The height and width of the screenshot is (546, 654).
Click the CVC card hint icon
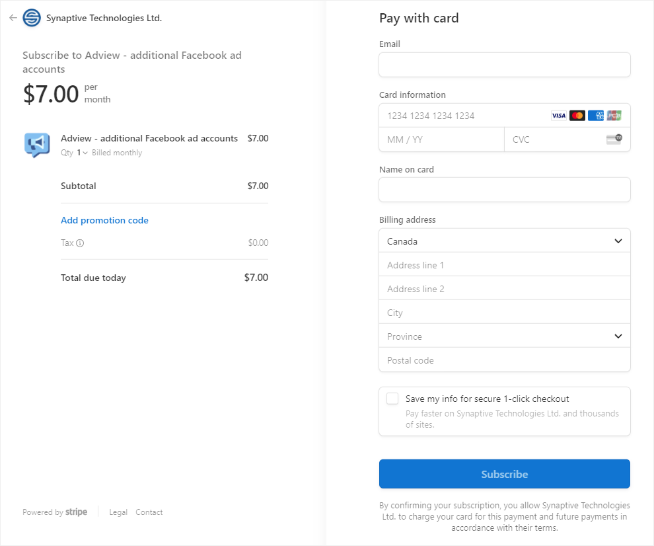[x=614, y=139]
